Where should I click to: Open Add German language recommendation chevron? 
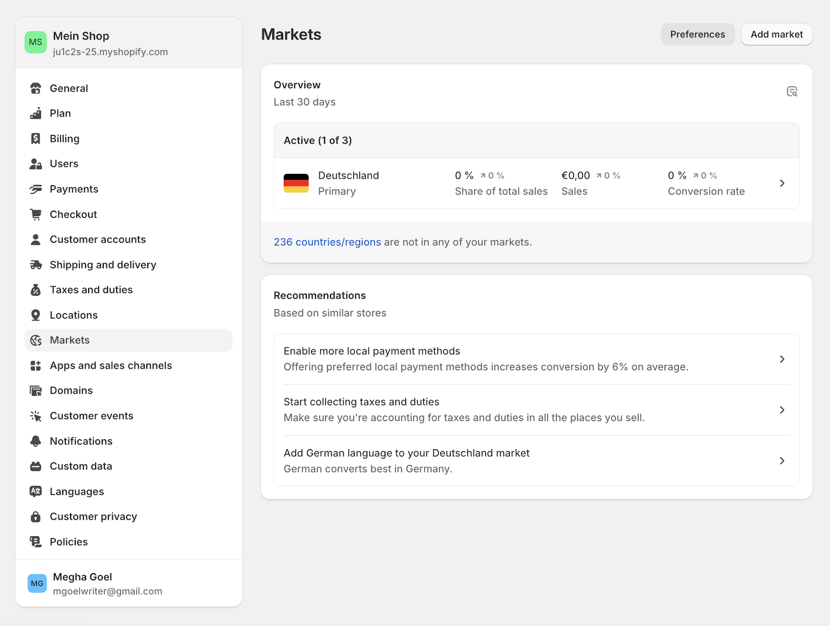point(782,461)
